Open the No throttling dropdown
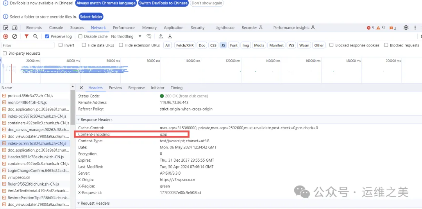422x209 pixels. [x=126, y=36]
